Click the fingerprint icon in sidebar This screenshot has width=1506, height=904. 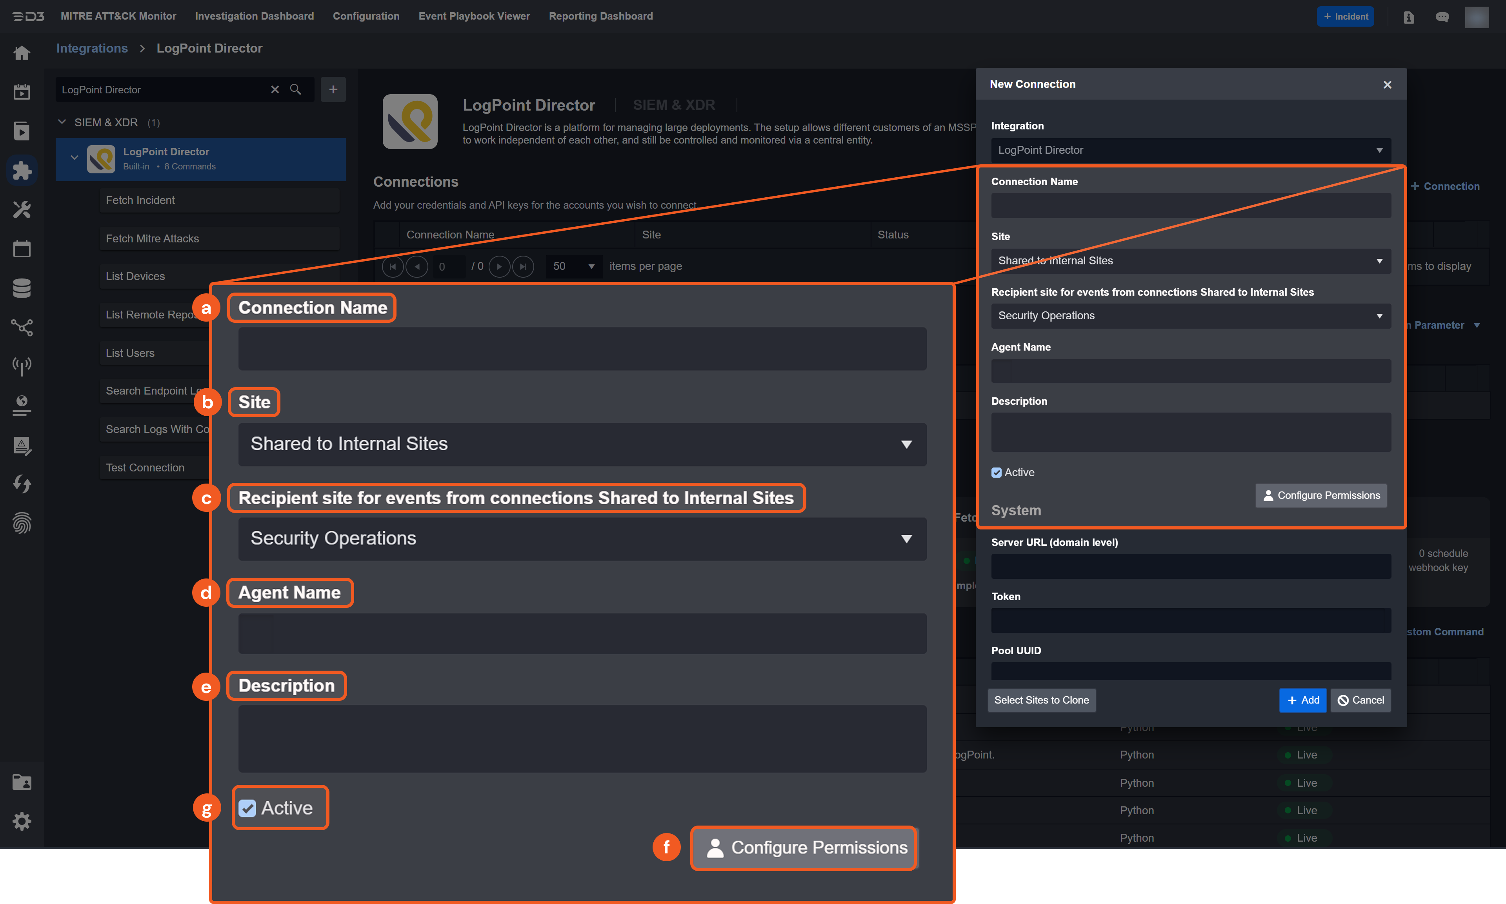tap(22, 523)
